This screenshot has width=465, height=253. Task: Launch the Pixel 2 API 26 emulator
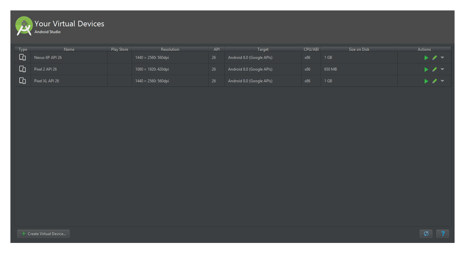426,69
